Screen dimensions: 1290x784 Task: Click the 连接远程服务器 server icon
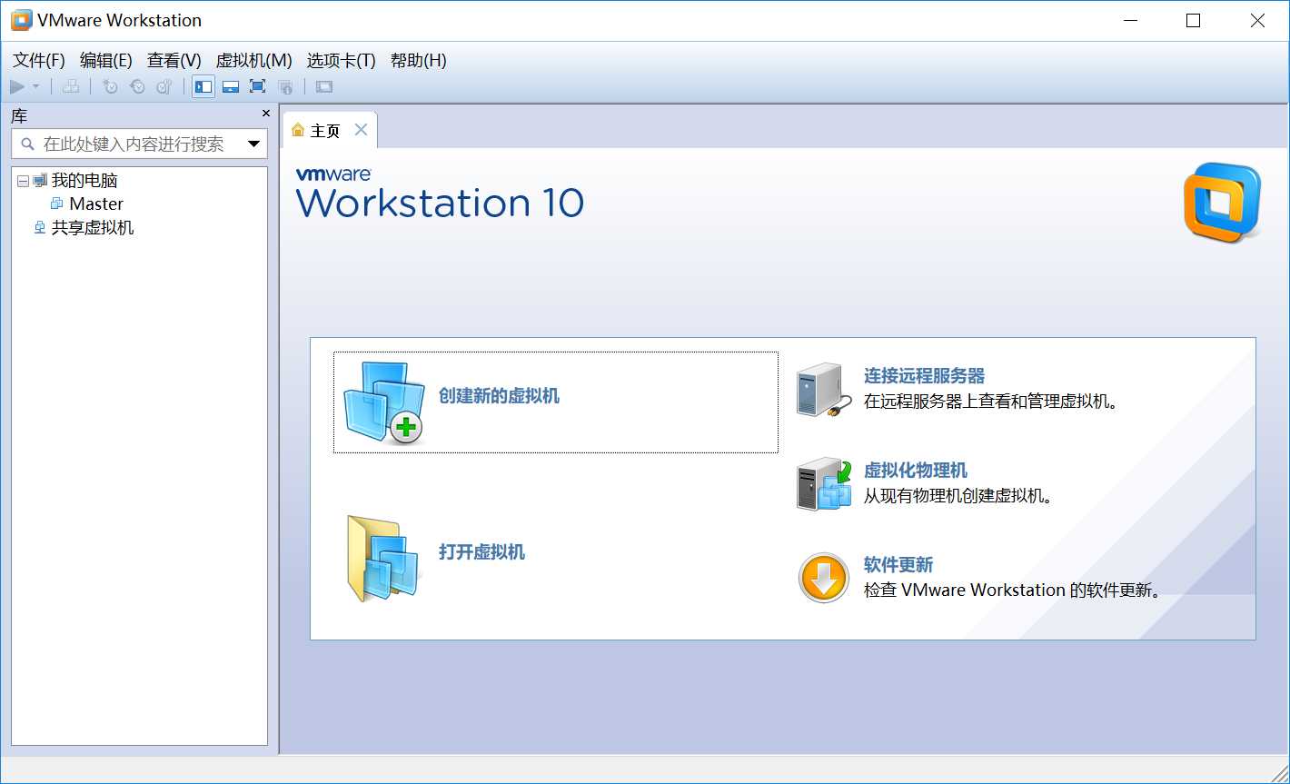click(x=823, y=391)
